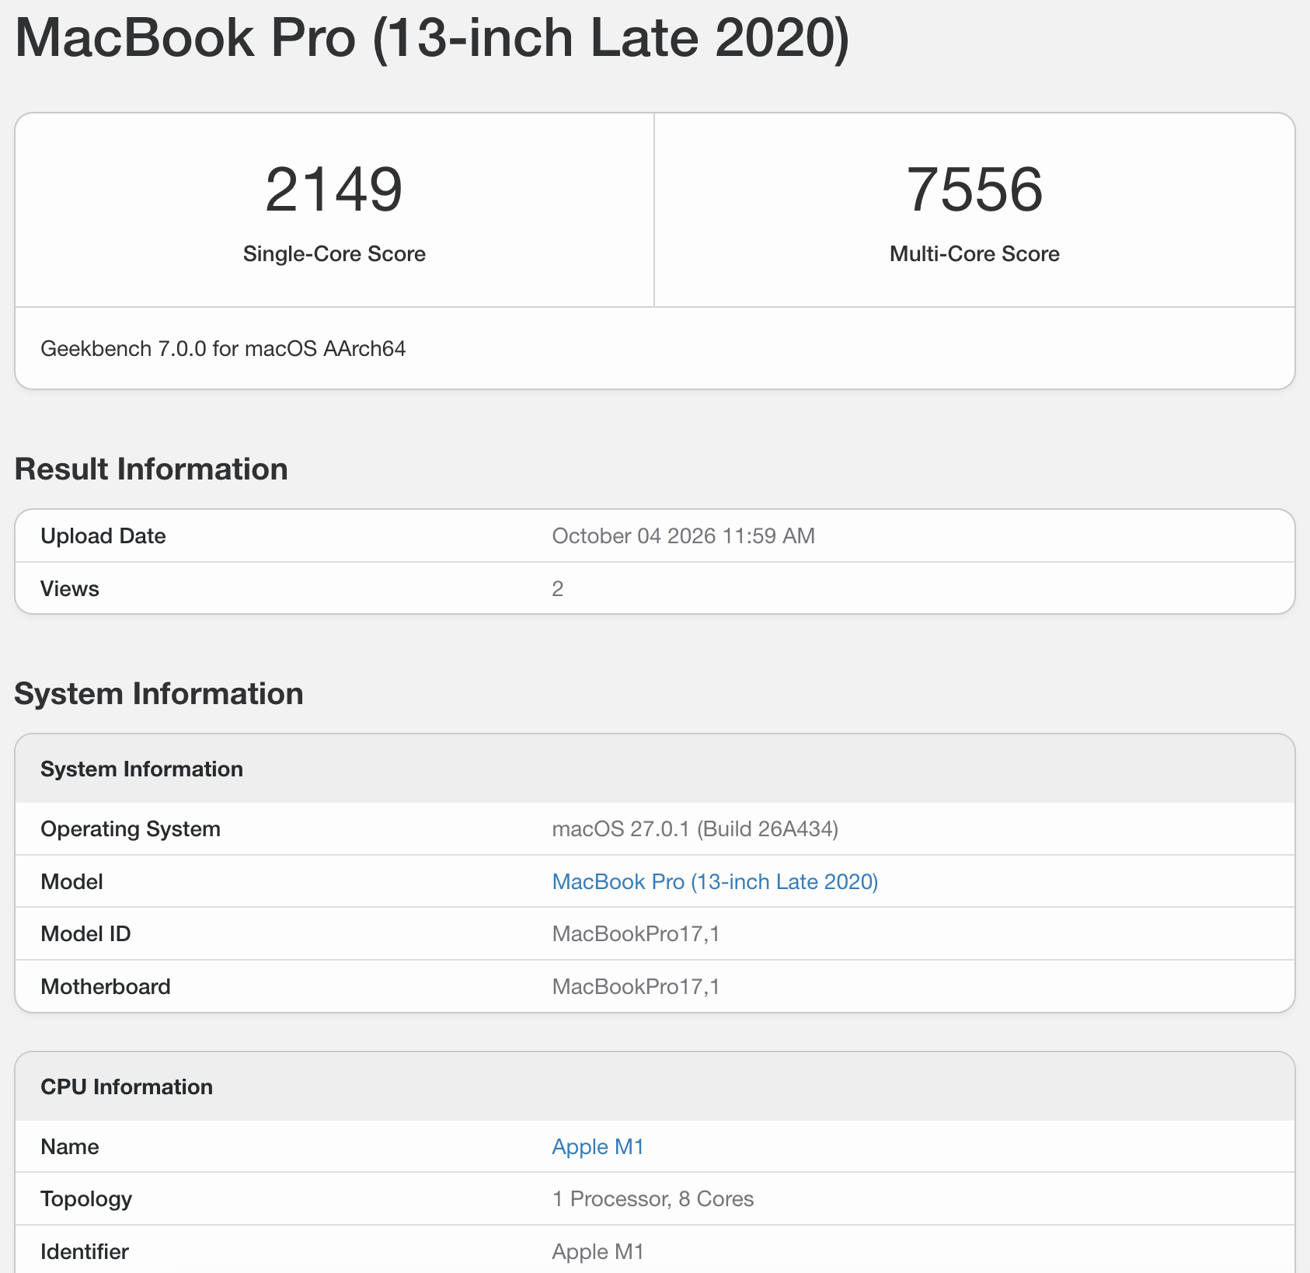1310x1273 pixels.
Task: Select the Upload Date label
Action: 103,535
